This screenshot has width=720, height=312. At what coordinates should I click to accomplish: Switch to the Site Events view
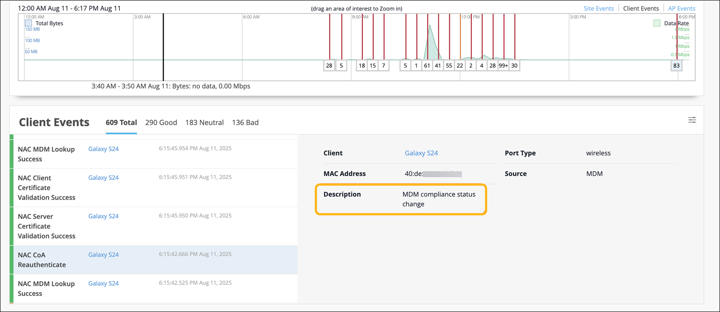coord(598,8)
